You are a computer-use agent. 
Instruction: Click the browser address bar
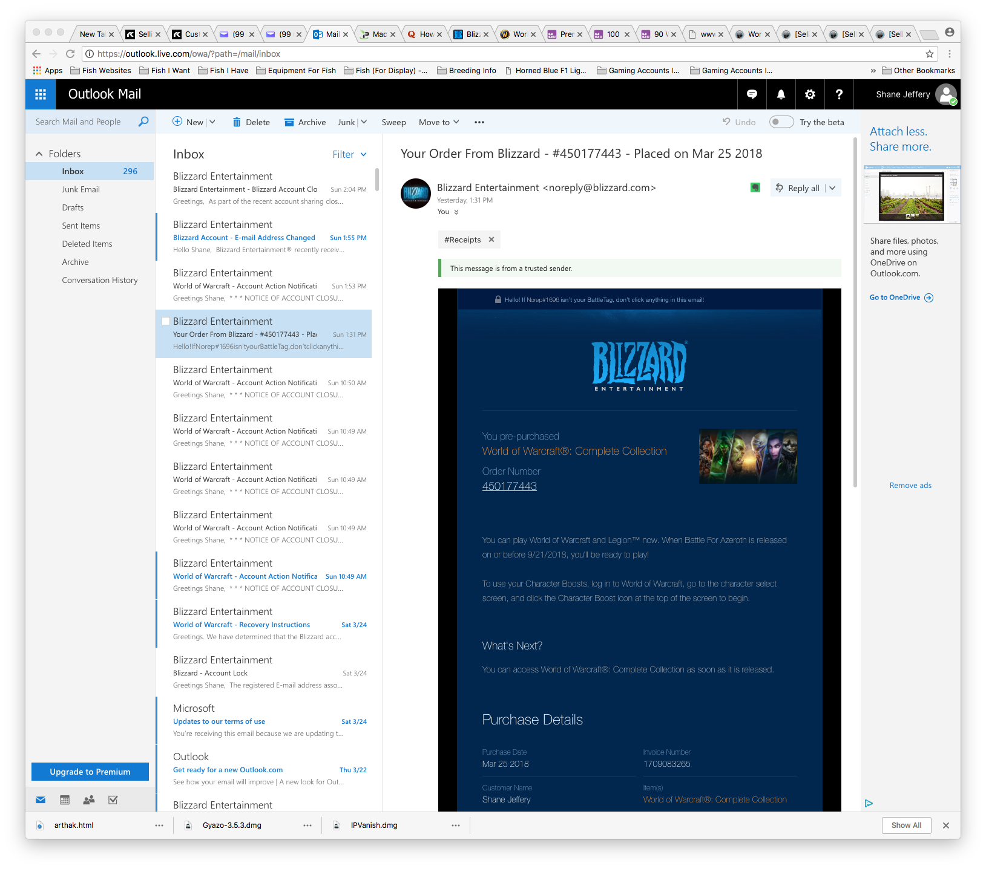[x=508, y=54]
